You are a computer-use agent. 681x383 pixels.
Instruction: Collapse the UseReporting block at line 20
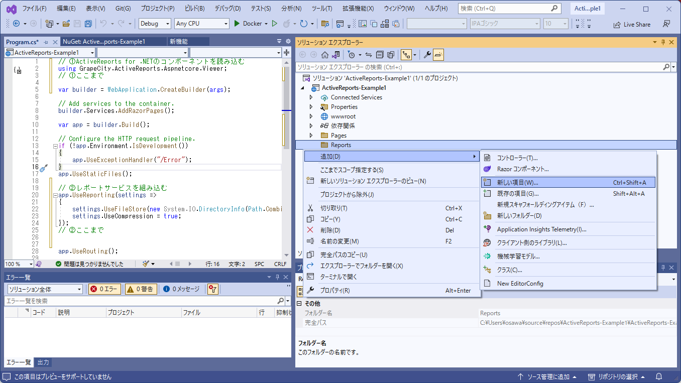[55, 195]
